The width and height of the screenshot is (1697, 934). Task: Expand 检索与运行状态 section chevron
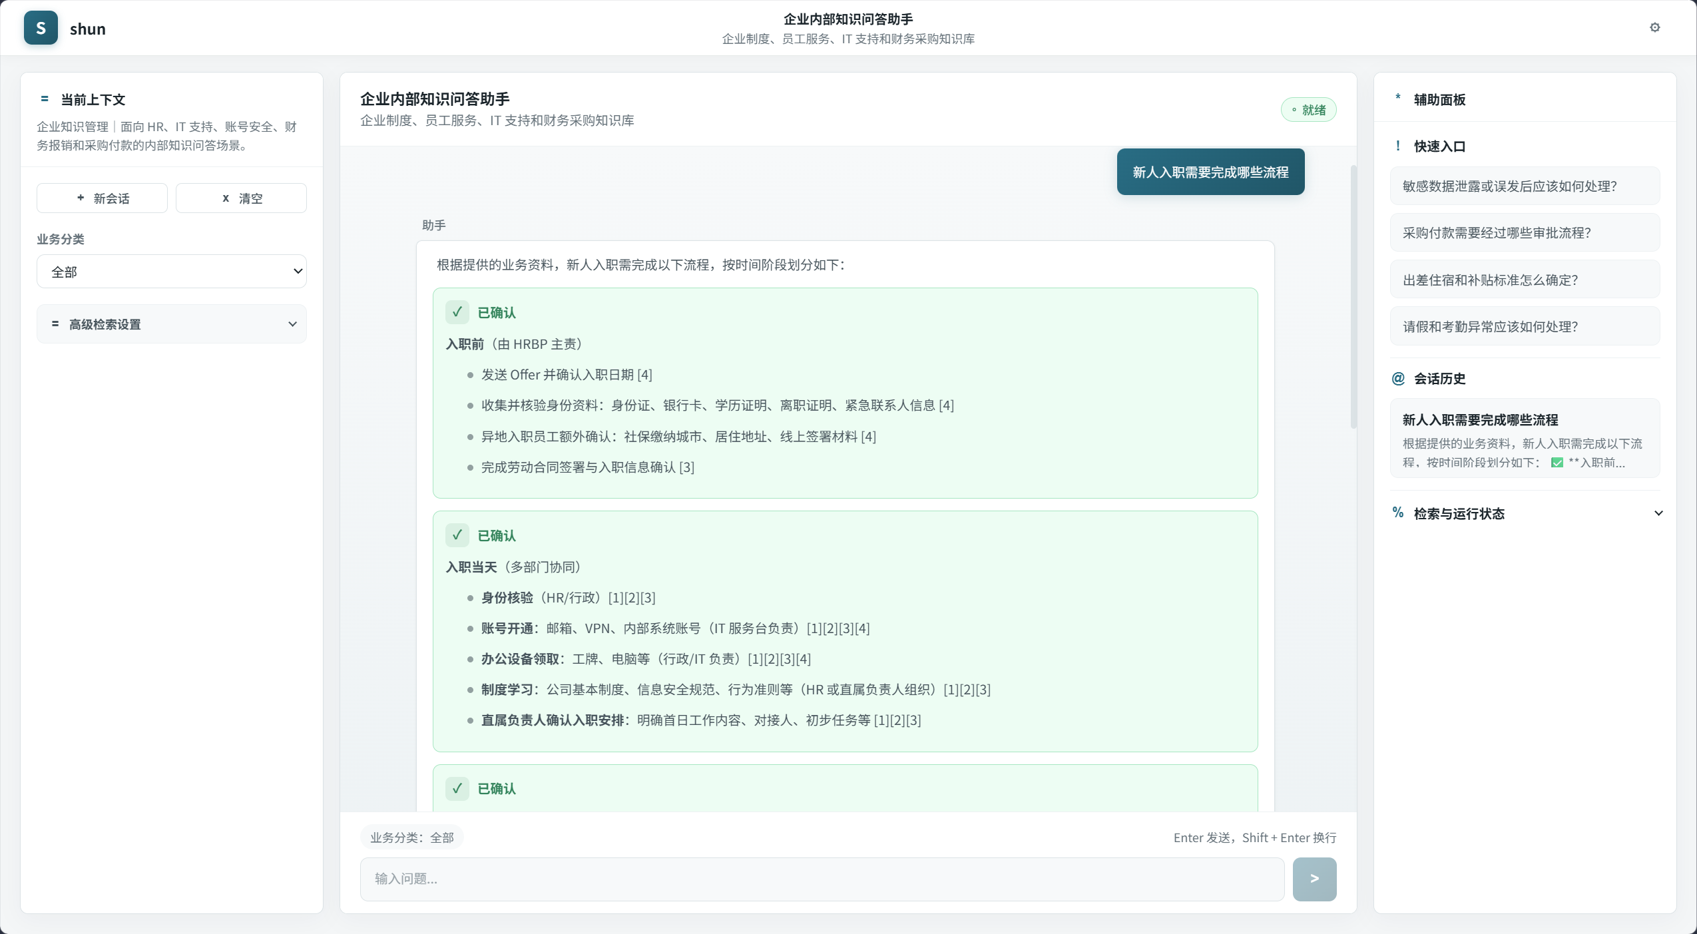pyautogui.click(x=1658, y=513)
